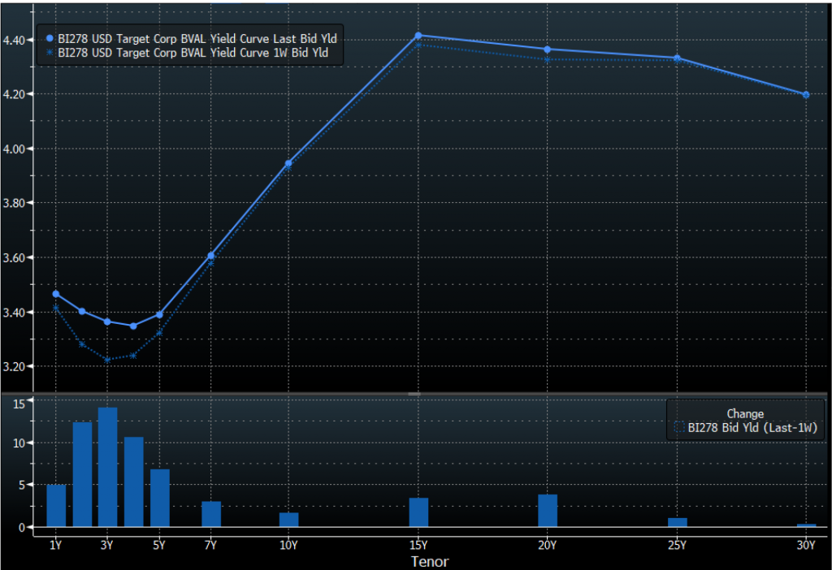Click the tallest bar at 3Y tenor
The height and width of the screenshot is (570, 832).
click(107, 467)
